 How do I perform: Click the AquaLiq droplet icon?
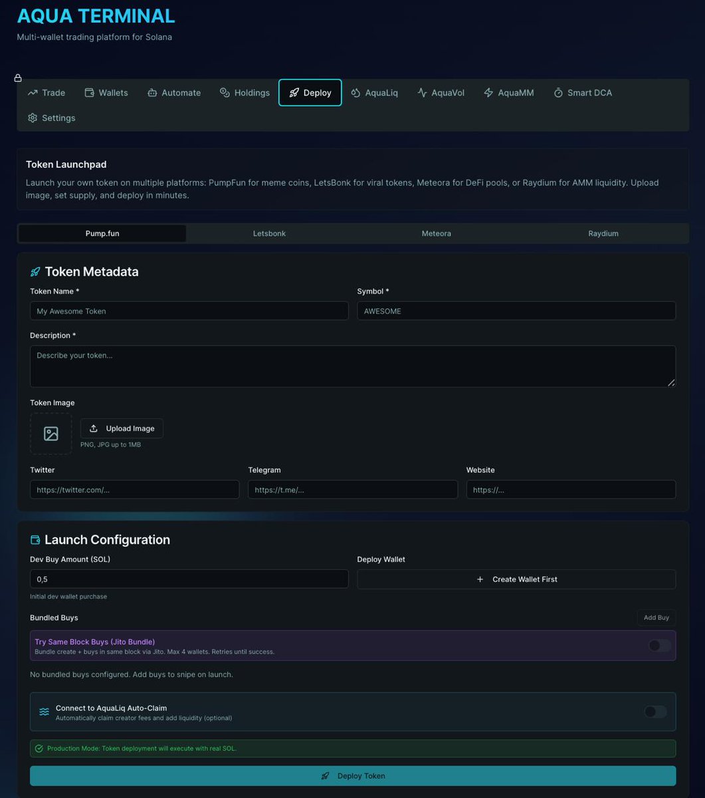coord(355,92)
